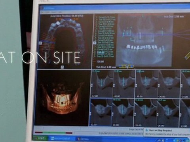
Task: Click marker icon in the -28.00 slice
Action: click(135, 114)
